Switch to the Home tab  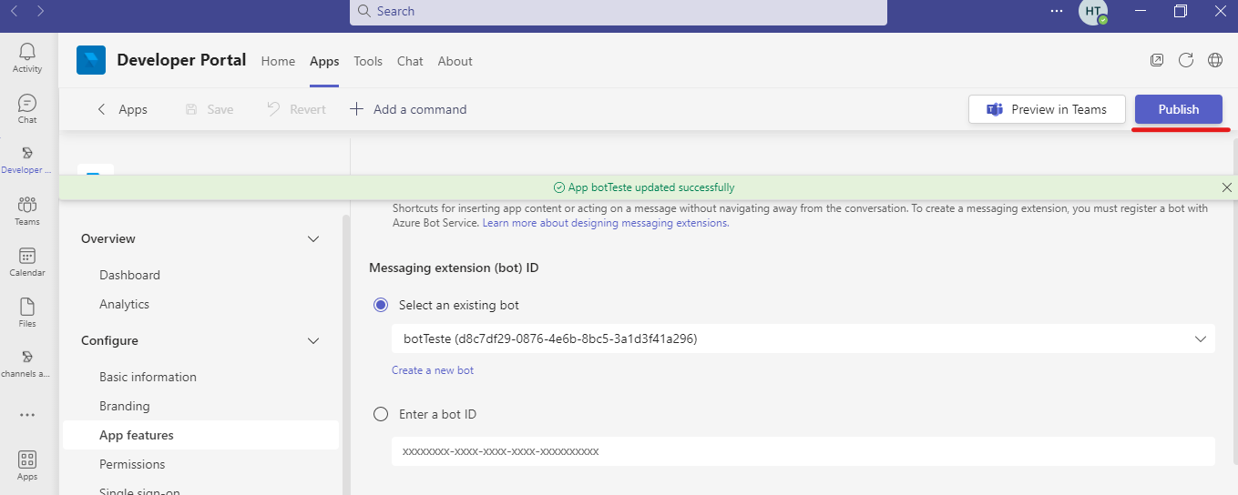click(x=278, y=61)
